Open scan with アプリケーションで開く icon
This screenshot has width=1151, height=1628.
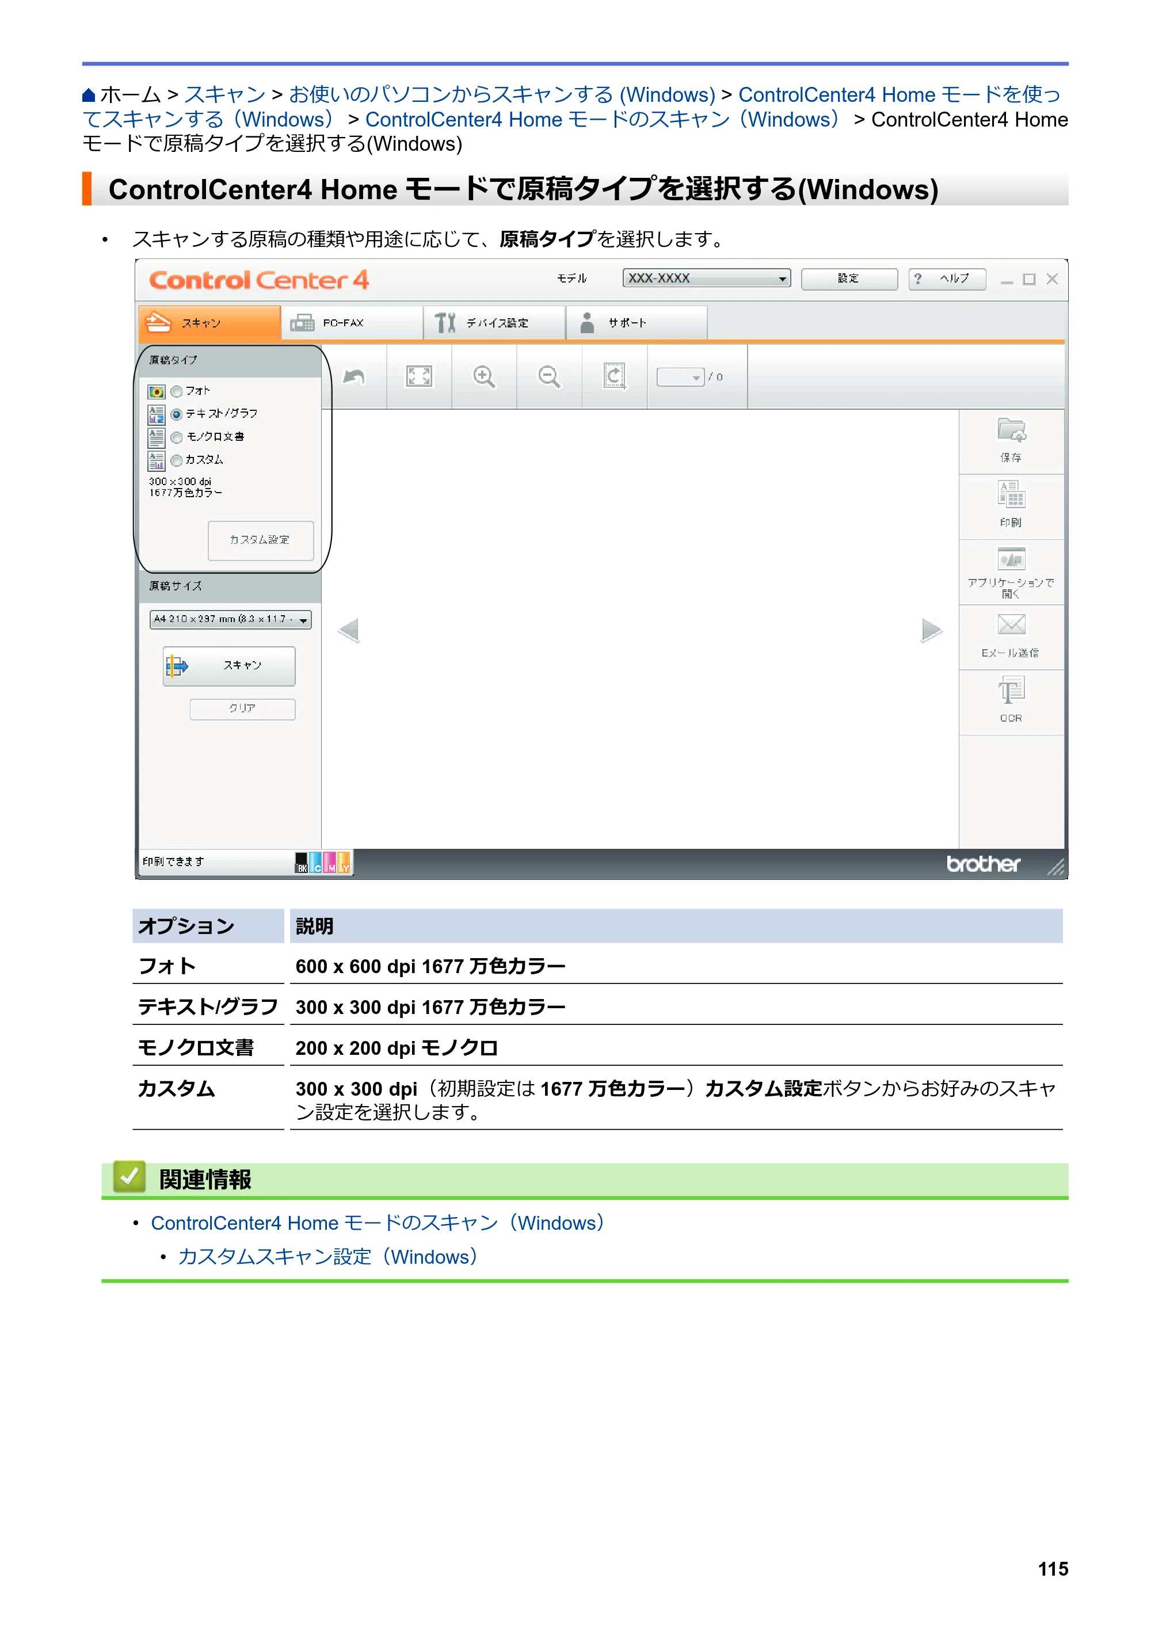coord(1011,559)
